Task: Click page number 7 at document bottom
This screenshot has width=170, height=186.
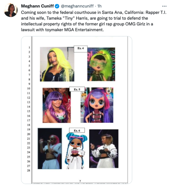Action: (x=80, y=181)
